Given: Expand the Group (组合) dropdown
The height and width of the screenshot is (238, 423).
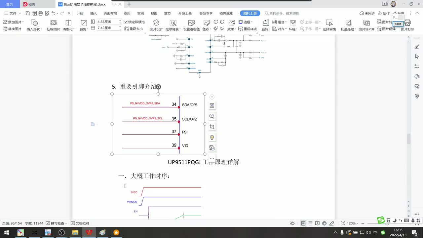Looking at the screenshot, I should pyautogui.click(x=287, y=22).
